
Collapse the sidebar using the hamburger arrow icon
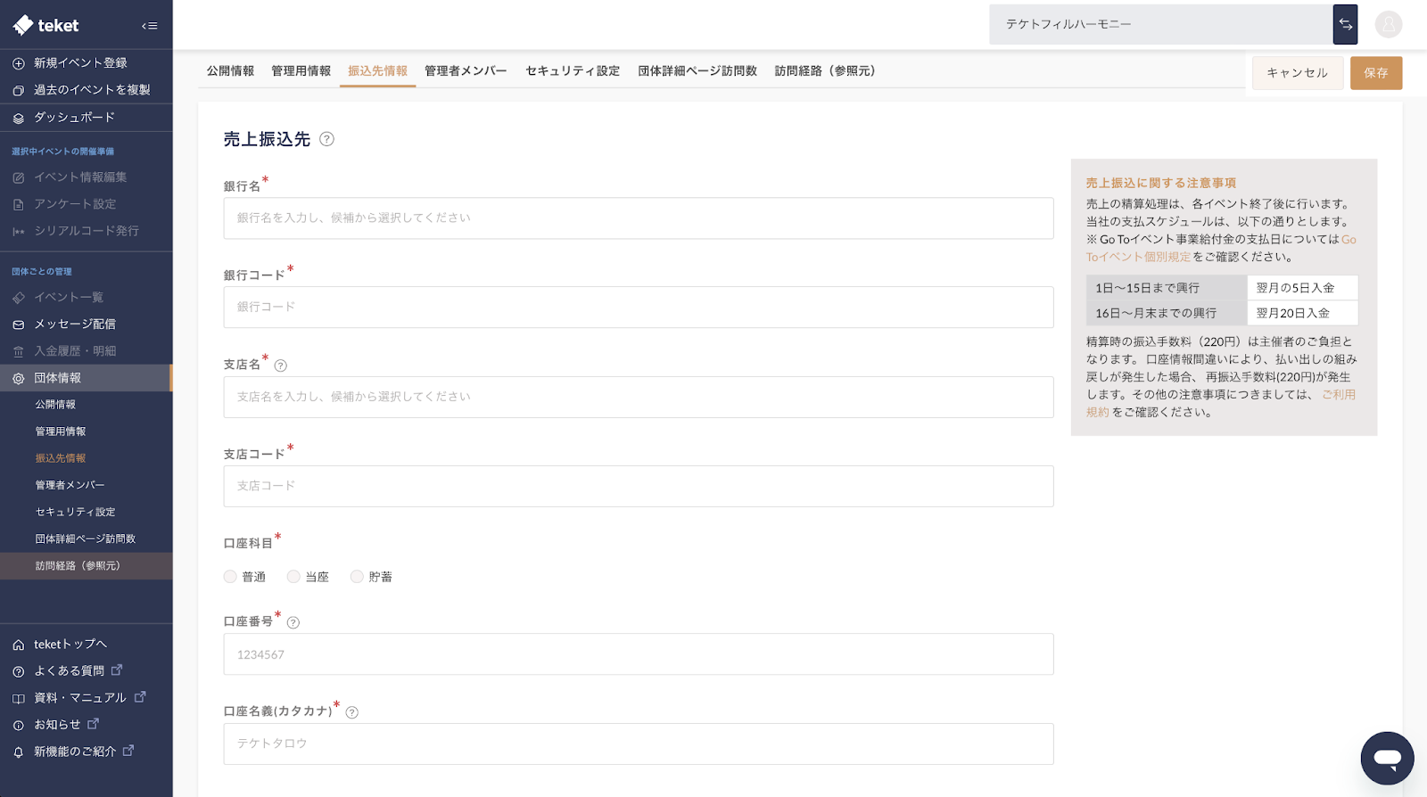[149, 26]
